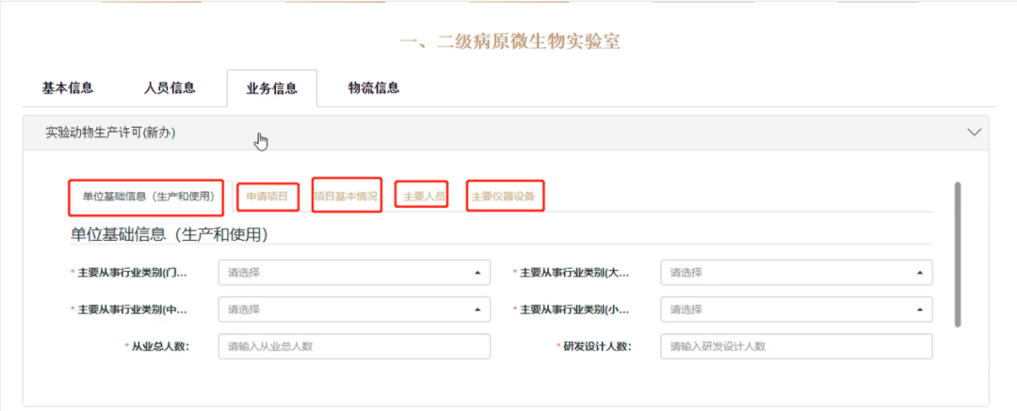Click the vertical scrollbar of the form

(x=958, y=254)
